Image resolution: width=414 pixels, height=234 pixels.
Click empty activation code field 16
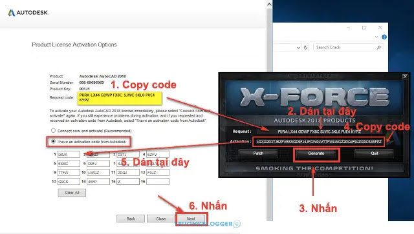(158, 181)
